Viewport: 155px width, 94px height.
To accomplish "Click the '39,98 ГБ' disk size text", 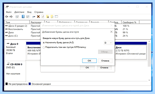I will pos(10,50).
